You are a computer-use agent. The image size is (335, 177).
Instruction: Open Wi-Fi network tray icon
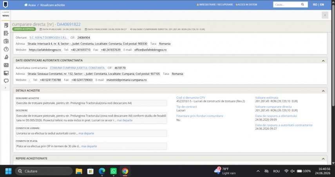tap(286, 171)
